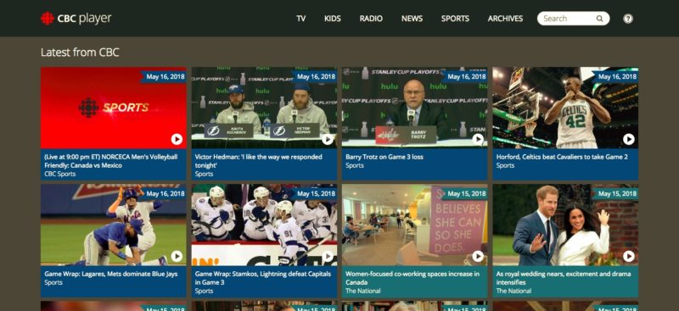Open the TV menu
The height and width of the screenshot is (311, 679).
[x=301, y=19]
